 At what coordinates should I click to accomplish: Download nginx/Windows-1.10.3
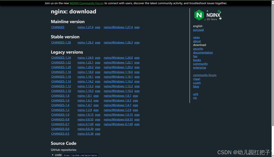click(118, 91)
